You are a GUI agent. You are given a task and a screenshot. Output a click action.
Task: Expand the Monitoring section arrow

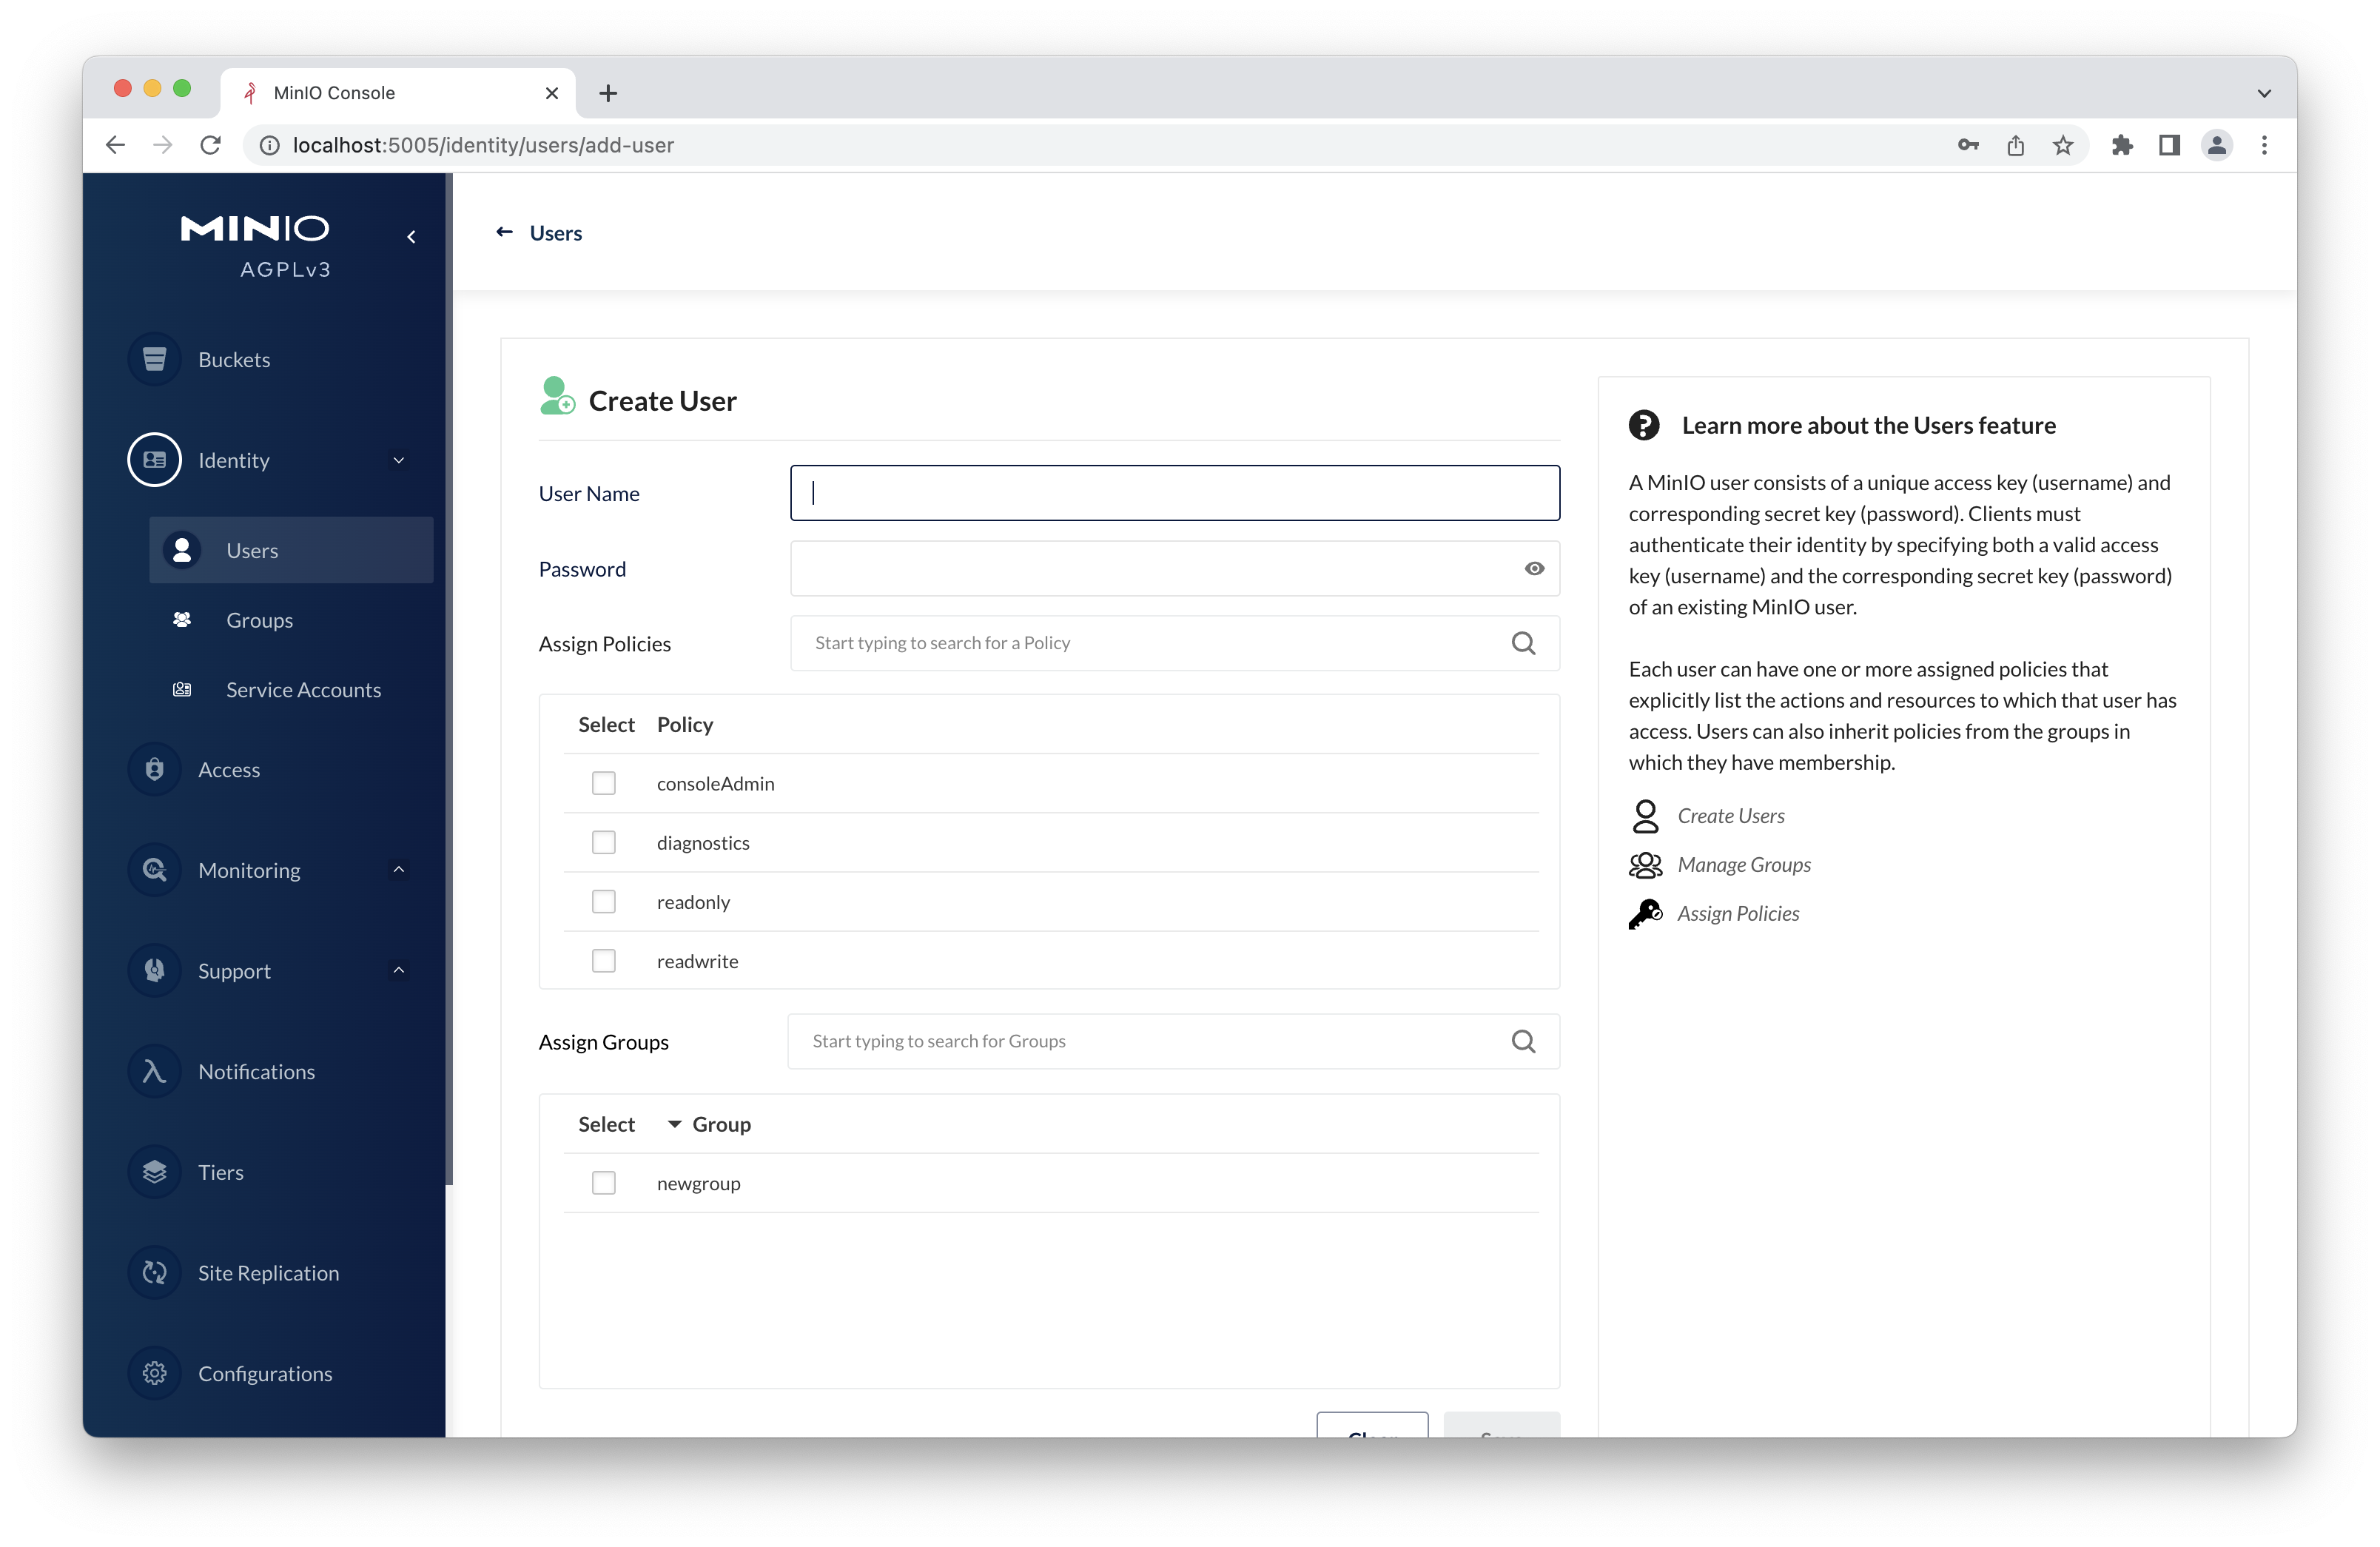click(398, 869)
